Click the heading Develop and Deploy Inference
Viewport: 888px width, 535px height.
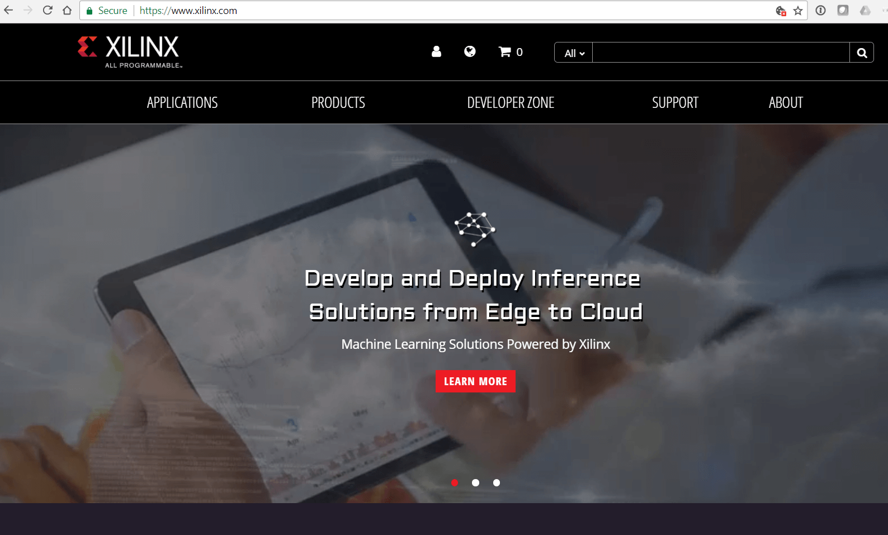[473, 279]
